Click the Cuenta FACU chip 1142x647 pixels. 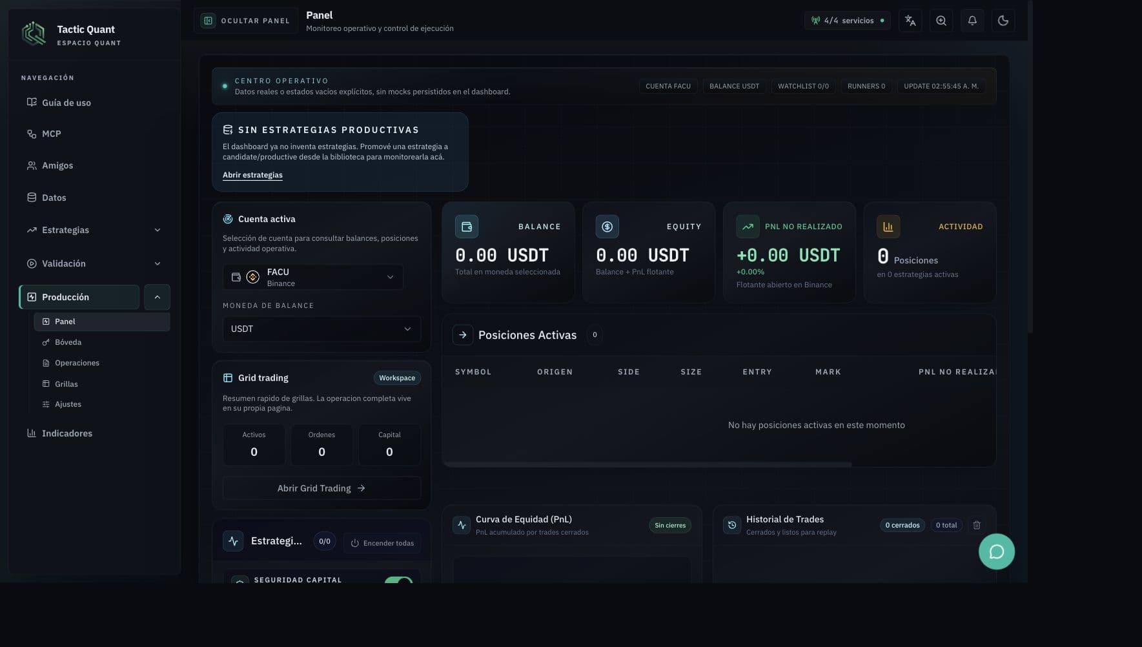(668, 86)
